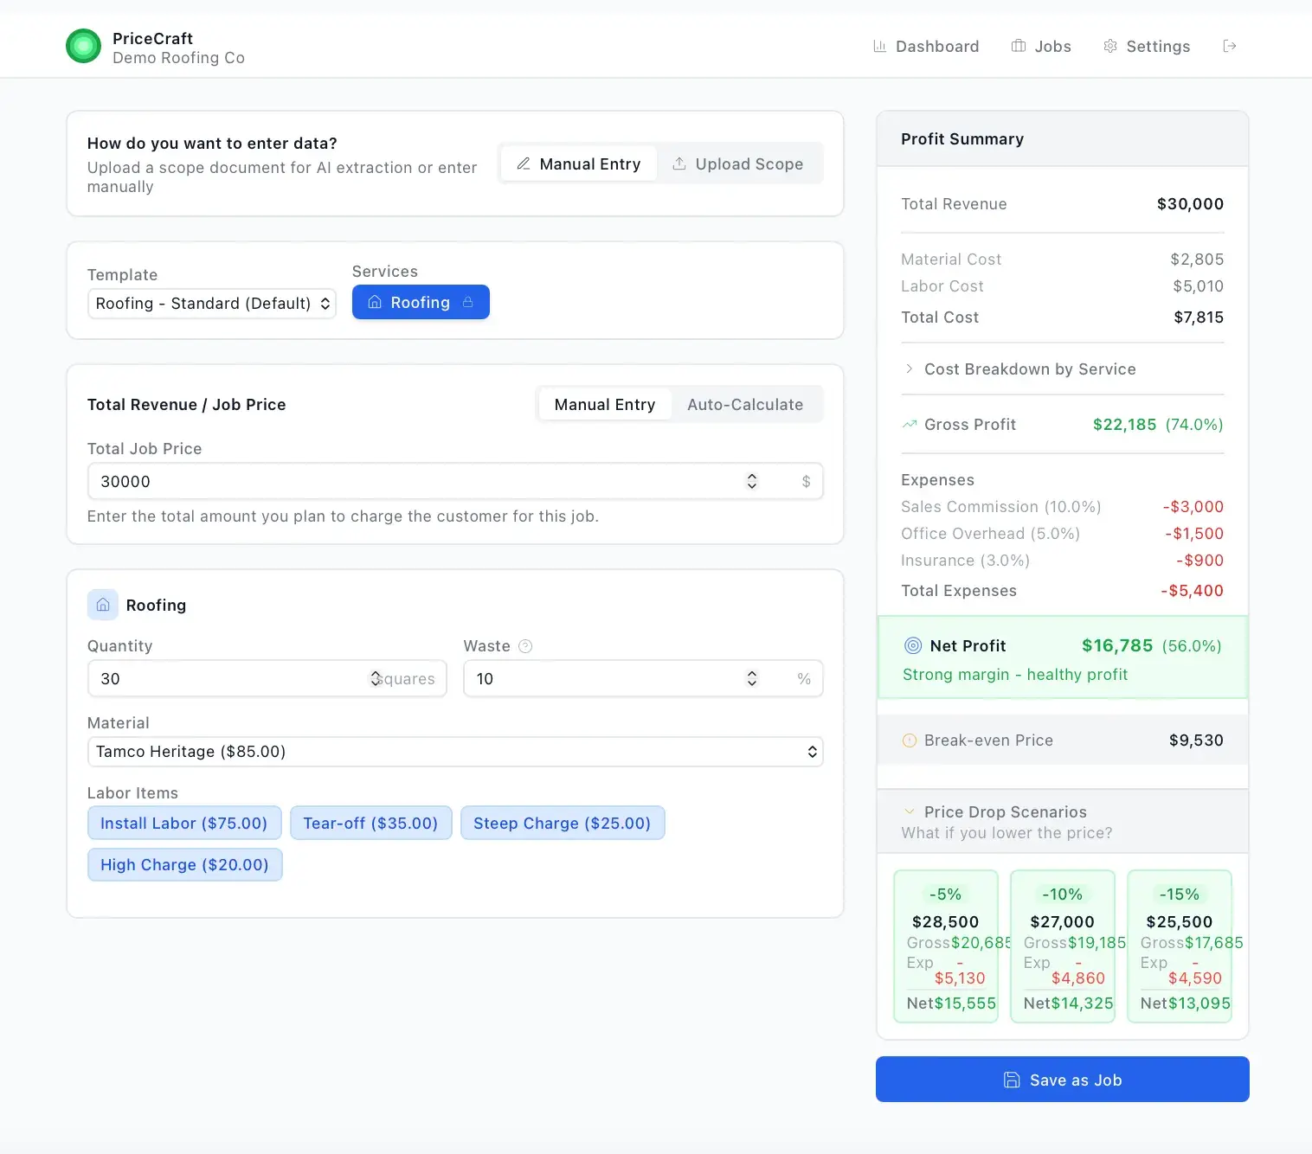Click Strong margin - healthy profit text
The width and height of the screenshot is (1312, 1154).
(1015, 675)
